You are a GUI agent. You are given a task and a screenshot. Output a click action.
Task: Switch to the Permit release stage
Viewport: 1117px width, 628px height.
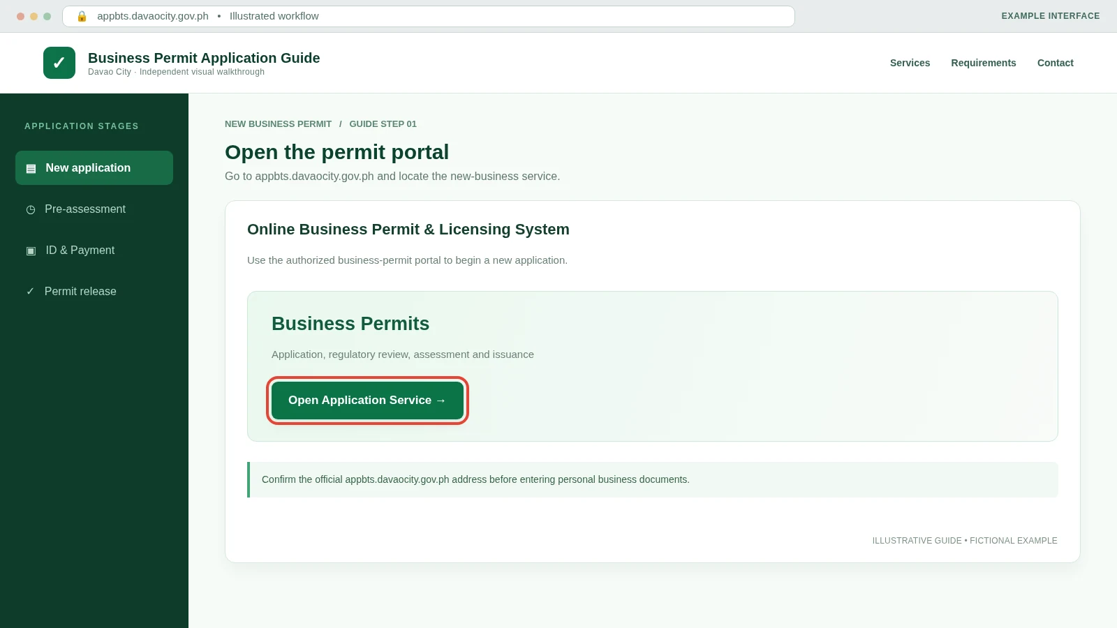tap(94, 292)
